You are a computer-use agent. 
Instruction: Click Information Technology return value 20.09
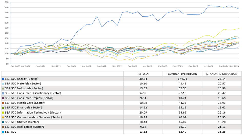143,112
